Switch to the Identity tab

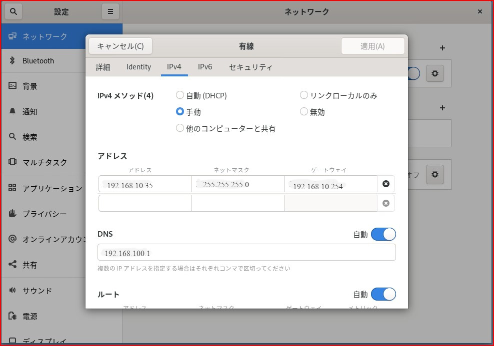tap(138, 67)
